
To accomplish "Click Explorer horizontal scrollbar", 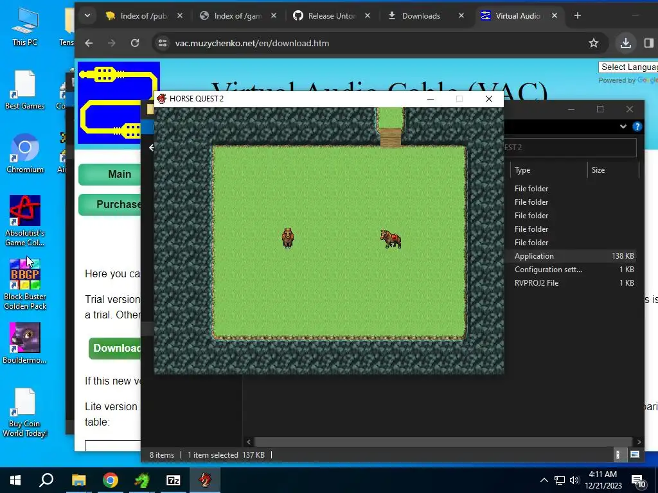I will tap(443, 442).
